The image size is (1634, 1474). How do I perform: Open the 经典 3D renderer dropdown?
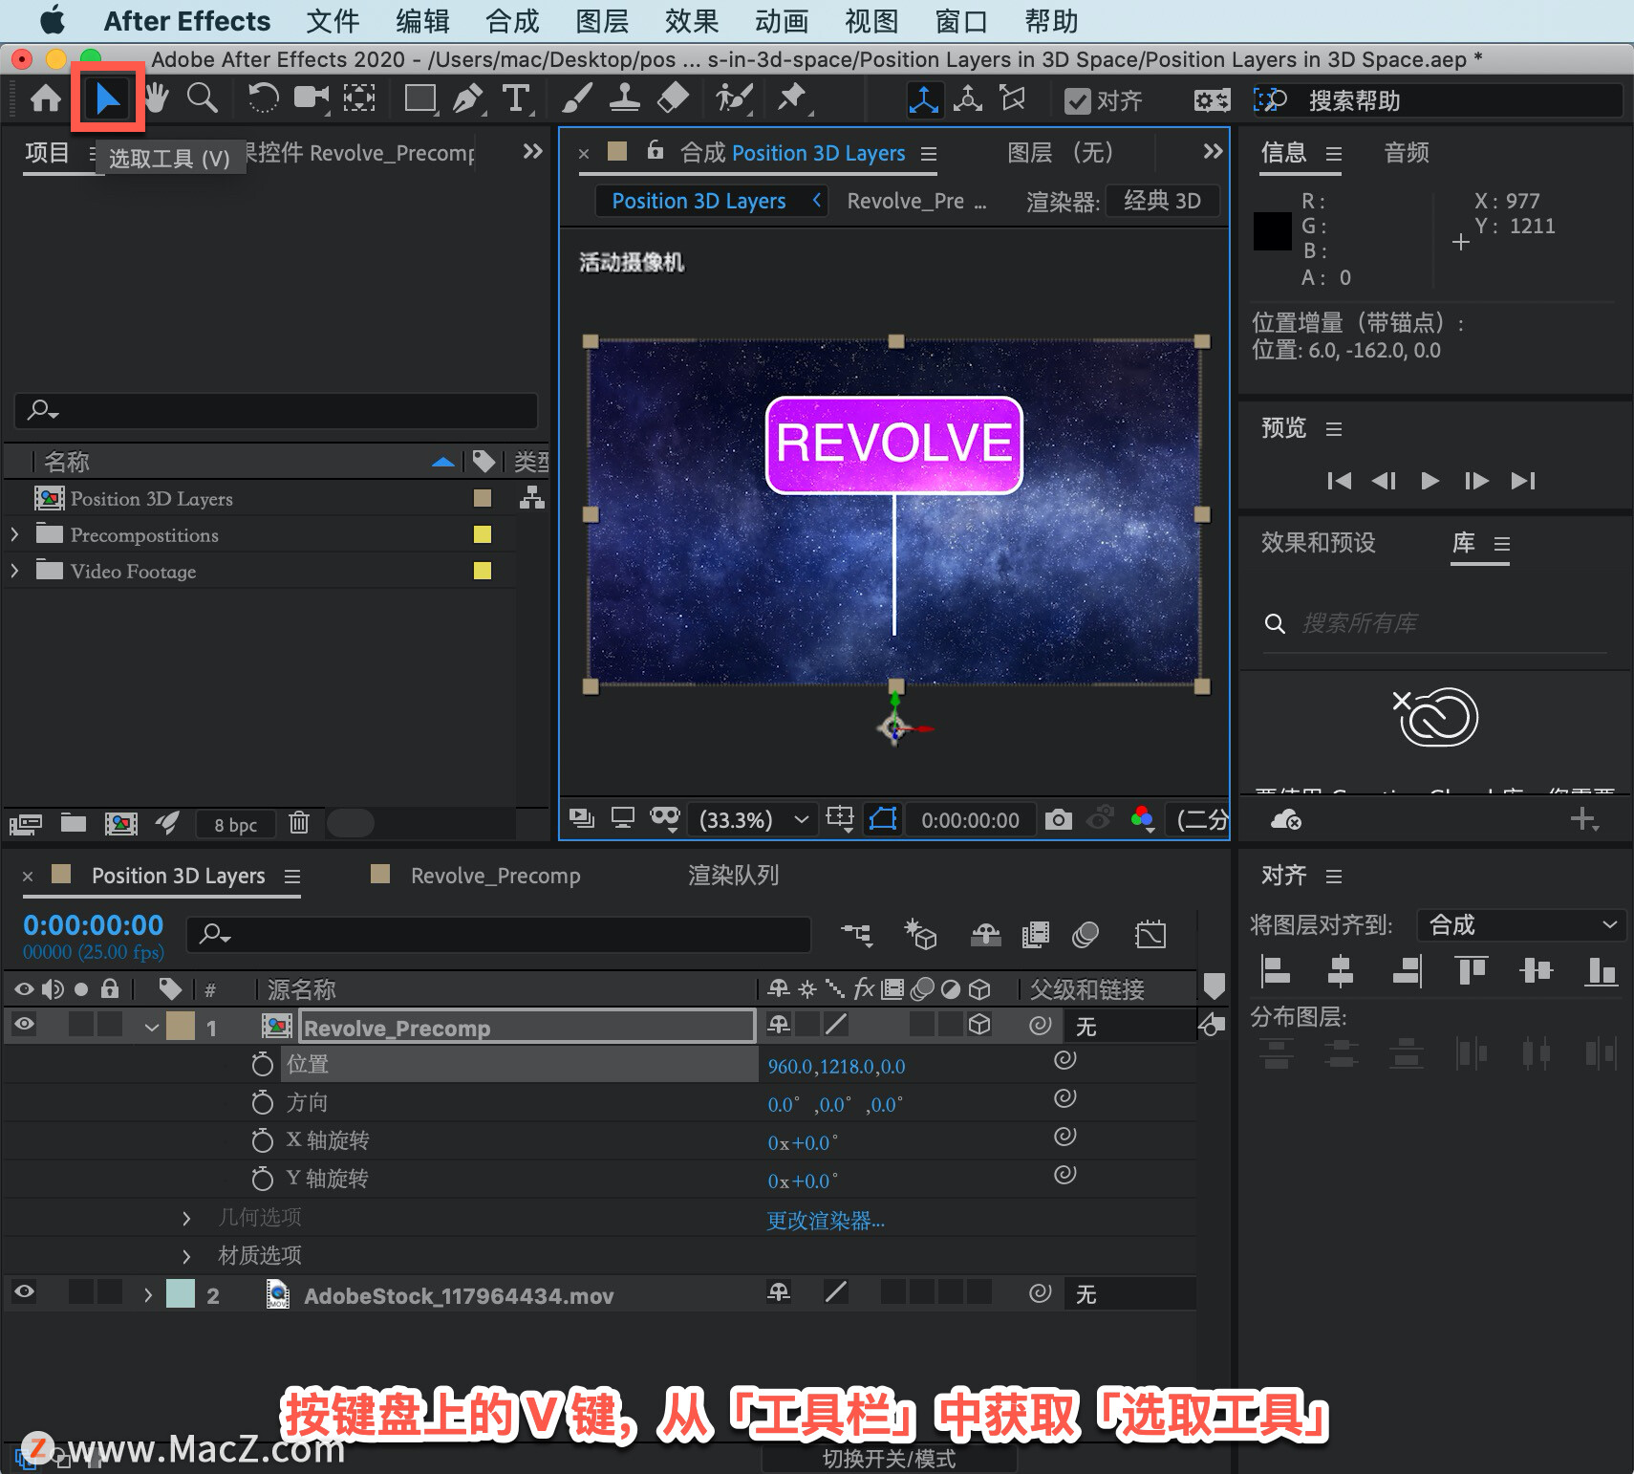pos(1162,201)
